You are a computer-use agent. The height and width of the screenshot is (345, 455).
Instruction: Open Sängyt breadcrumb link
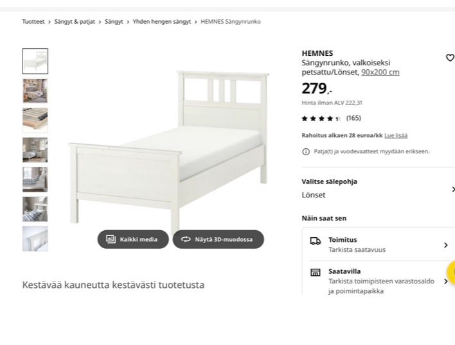[114, 22]
